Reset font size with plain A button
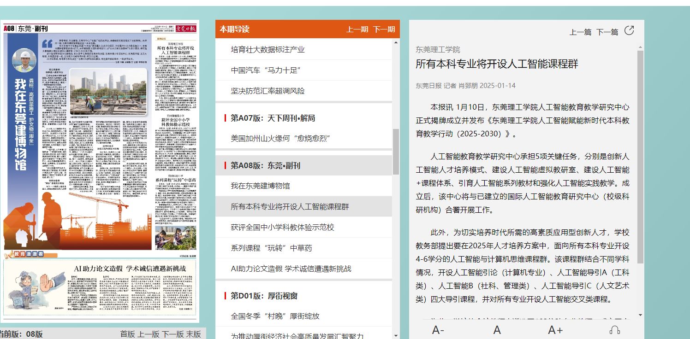690x339 pixels. (x=497, y=330)
